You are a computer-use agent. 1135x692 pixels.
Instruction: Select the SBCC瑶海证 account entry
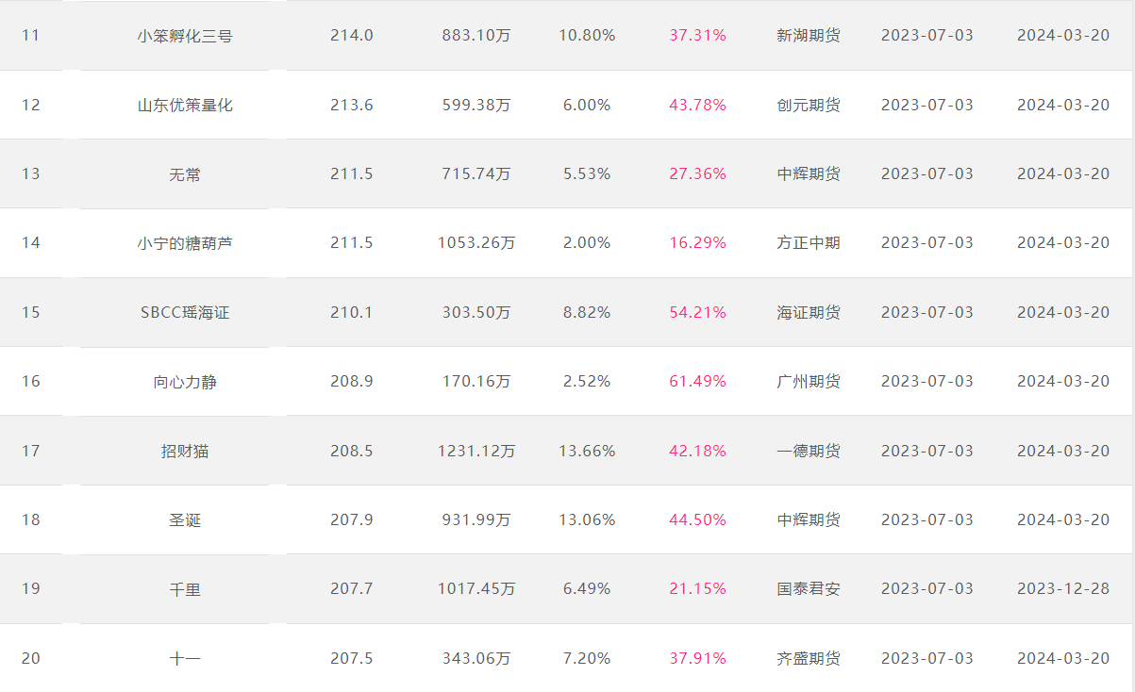pyautogui.click(x=185, y=312)
